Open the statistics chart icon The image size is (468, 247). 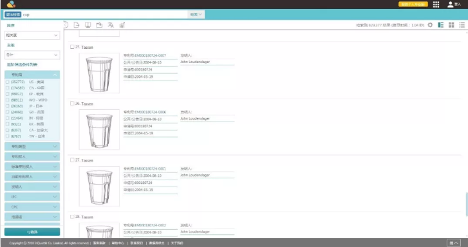point(122,25)
